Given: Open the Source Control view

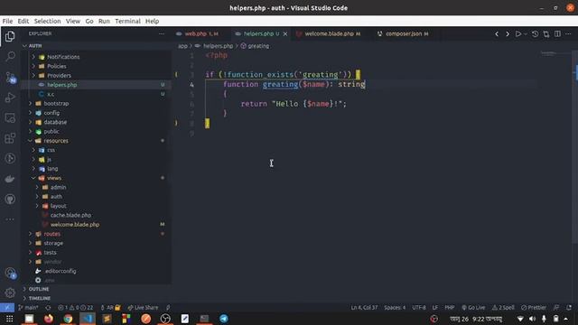Looking at the screenshot, I should (x=10, y=77).
